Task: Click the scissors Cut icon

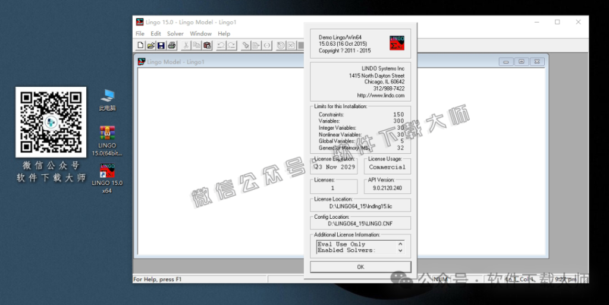Action: pyautogui.click(x=186, y=45)
